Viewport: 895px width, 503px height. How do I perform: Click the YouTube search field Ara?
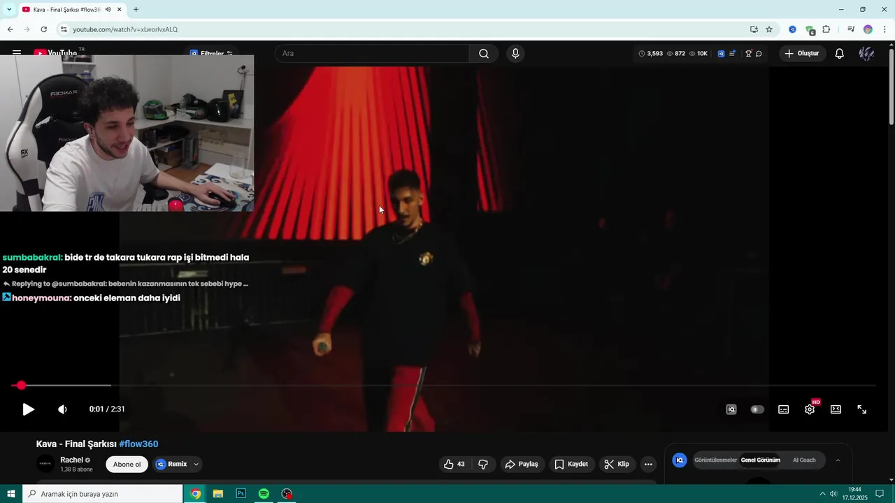(x=372, y=54)
